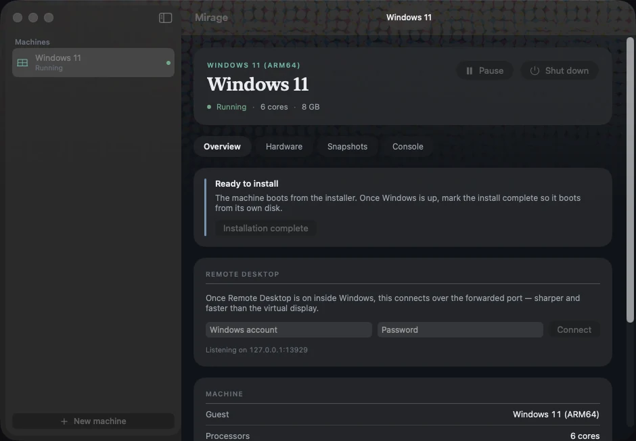The image size is (636, 441).
Task: Click the 'Running' status label in header
Action: [231, 107]
